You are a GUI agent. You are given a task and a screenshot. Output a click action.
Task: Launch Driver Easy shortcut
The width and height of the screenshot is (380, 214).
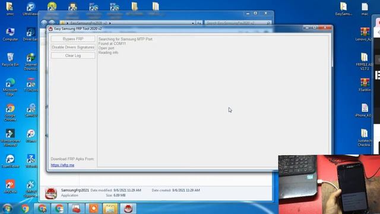[30, 34]
